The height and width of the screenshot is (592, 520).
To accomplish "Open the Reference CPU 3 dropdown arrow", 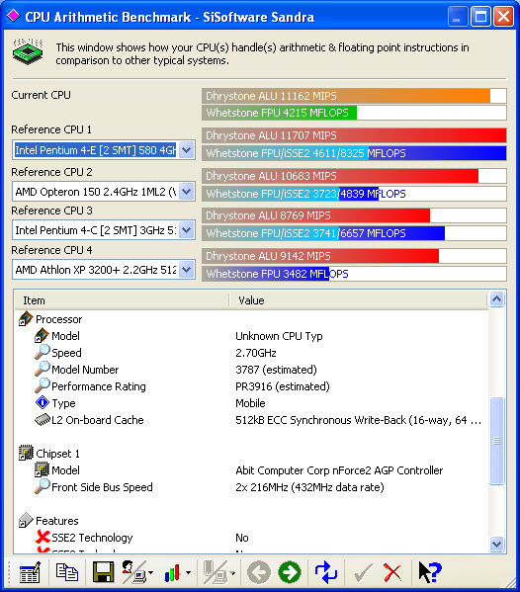I will coord(187,230).
